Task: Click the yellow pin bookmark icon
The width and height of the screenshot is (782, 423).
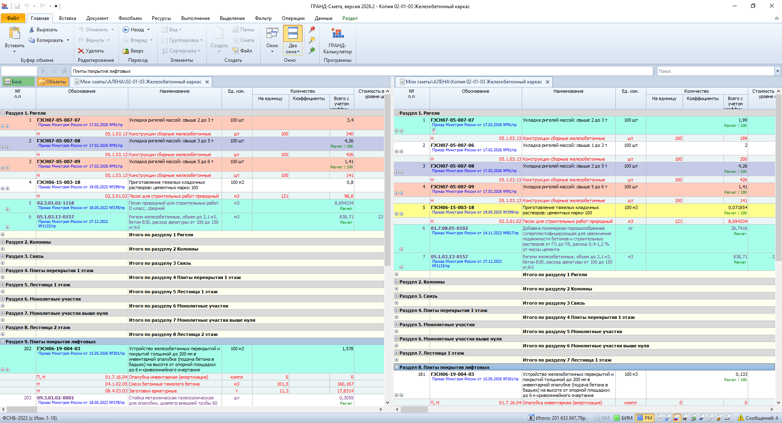Action: coord(312,40)
